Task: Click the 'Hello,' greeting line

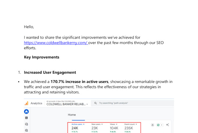Action: 29,27
